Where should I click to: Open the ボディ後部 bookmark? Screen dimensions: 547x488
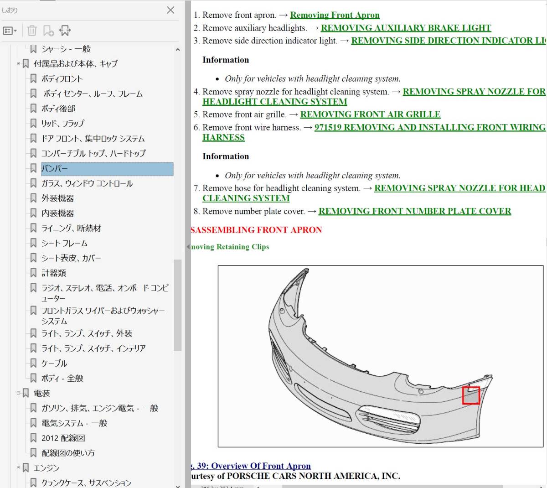(58, 109)
